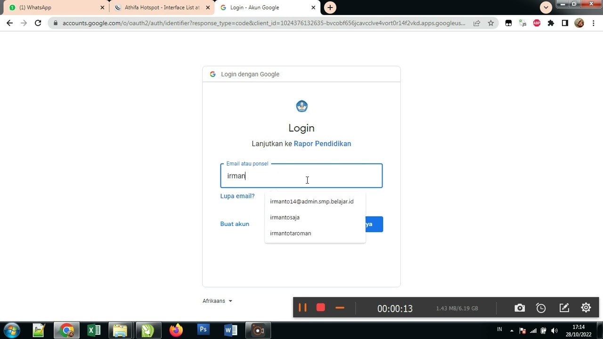The height and width of the screenshot is (339, 603).
Task: Close the WhatsApp tab
Action: click(x=102, y=8)
